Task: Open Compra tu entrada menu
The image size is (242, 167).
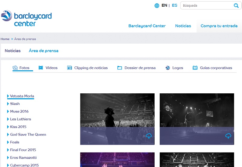Action: [x=219, y=26]
